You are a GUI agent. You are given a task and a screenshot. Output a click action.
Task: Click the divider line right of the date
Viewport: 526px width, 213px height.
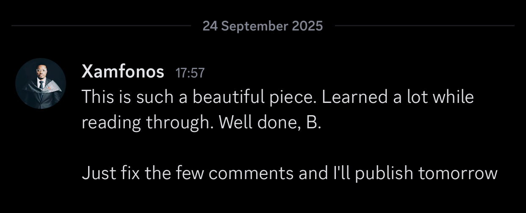pyautogui.click(x=424, y=26)
